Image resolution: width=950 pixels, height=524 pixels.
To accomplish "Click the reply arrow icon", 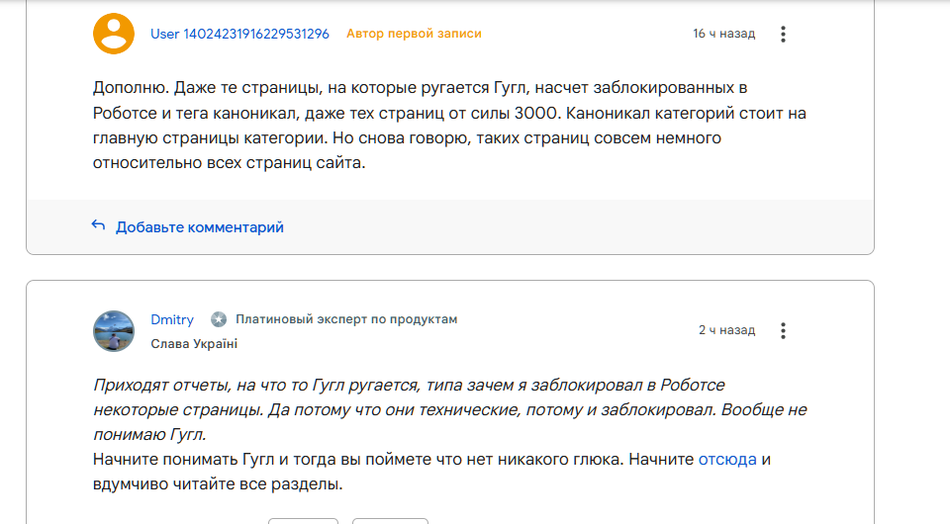I will (98, 225).
